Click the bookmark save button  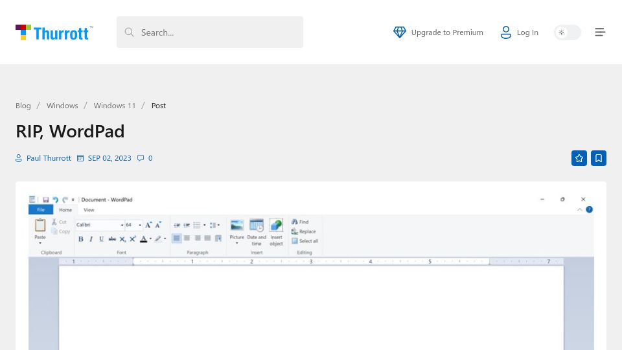(599, 158)
